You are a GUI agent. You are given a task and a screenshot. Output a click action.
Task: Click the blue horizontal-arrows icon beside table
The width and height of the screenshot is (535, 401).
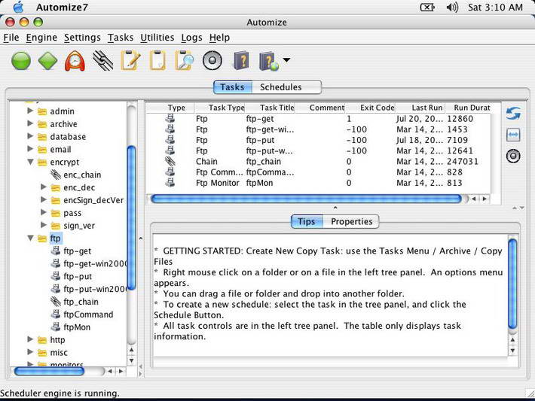(513, 135)
